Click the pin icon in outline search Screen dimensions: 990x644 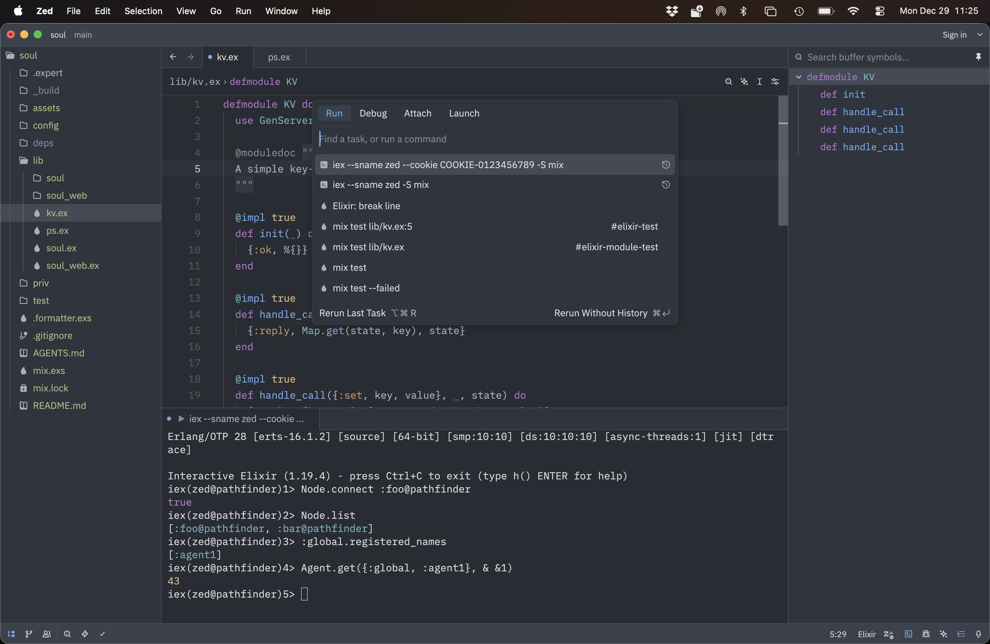[978, 57]
